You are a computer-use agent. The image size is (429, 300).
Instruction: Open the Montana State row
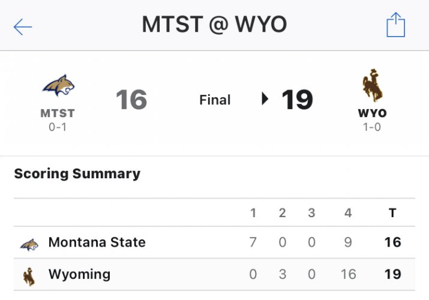pyautogui.click(x=214, y=242)
